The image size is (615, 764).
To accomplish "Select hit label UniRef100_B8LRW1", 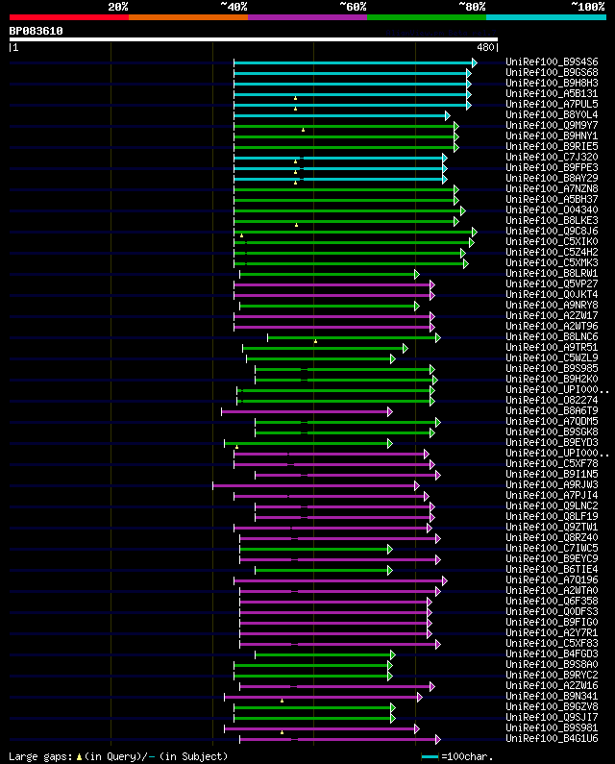I will (552, 273).
